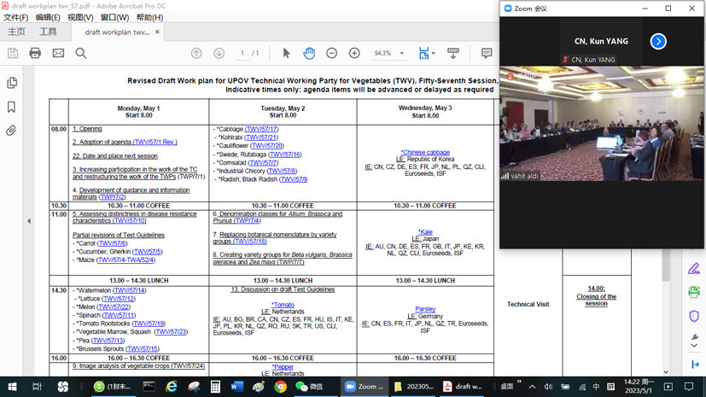Open the search magnifier tool
706x397 pixels.
point(81,53)
